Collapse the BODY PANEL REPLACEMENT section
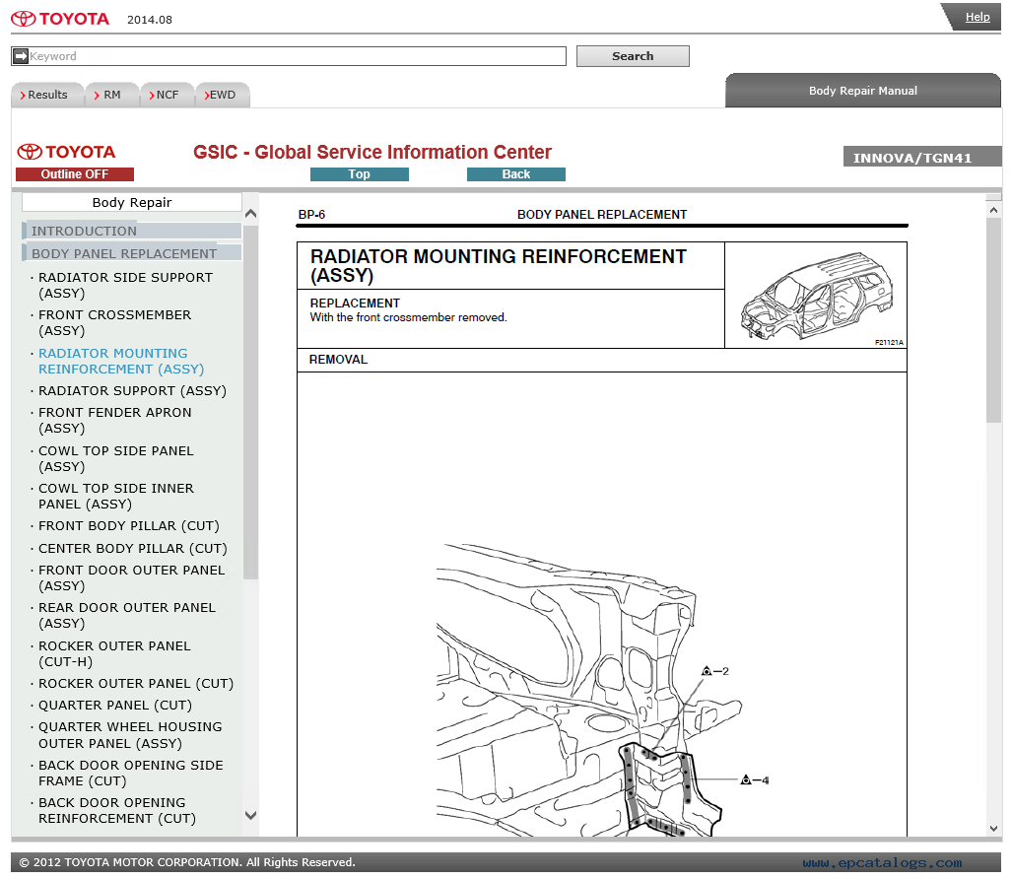 132,253
